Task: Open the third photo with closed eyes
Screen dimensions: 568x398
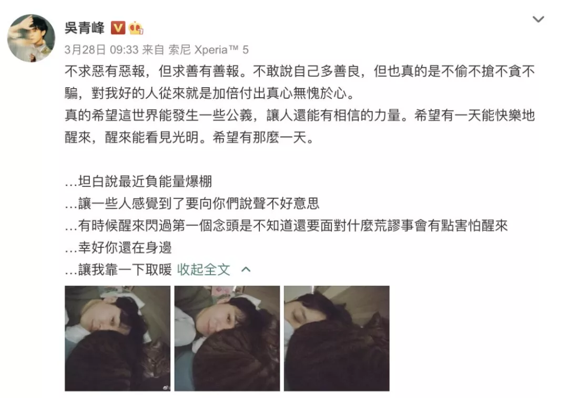Action: [337, 338]
